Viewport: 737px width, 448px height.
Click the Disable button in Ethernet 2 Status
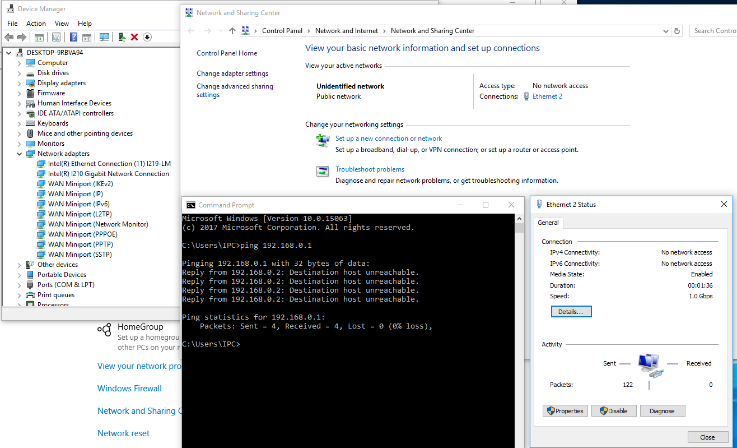coord(614,410)
